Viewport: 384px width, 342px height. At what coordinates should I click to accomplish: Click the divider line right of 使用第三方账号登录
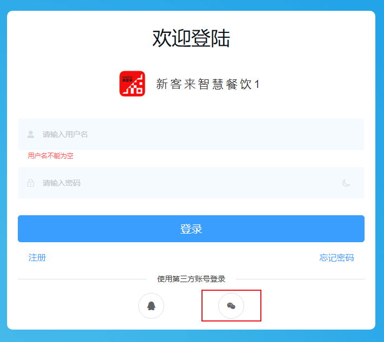300,279
